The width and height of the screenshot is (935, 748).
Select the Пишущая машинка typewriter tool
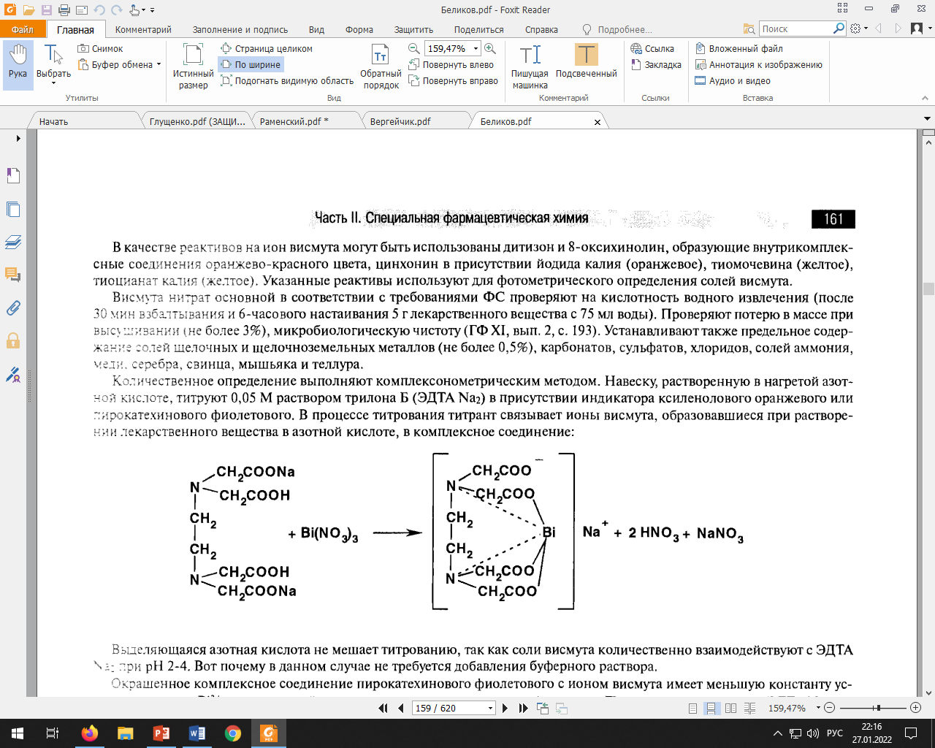click(530, 66)
